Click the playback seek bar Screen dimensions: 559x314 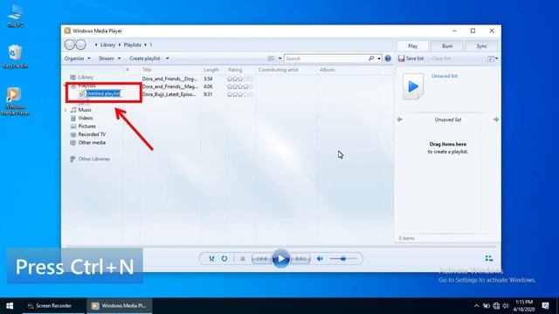(281, 246)
